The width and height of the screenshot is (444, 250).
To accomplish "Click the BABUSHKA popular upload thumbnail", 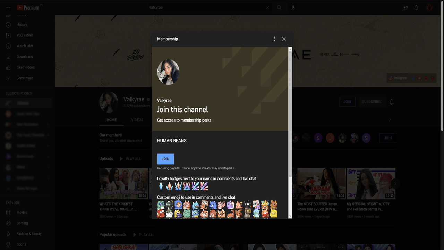I will coord(124,247).
